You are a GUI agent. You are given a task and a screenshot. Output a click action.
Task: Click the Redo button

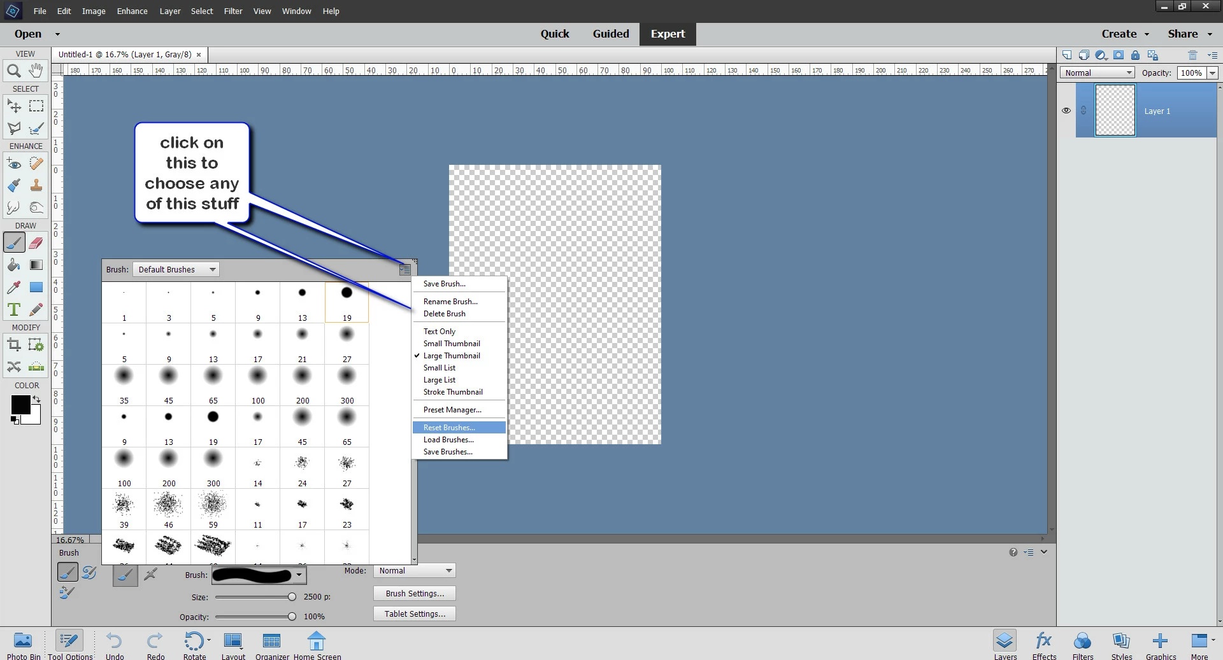[155, 645]
